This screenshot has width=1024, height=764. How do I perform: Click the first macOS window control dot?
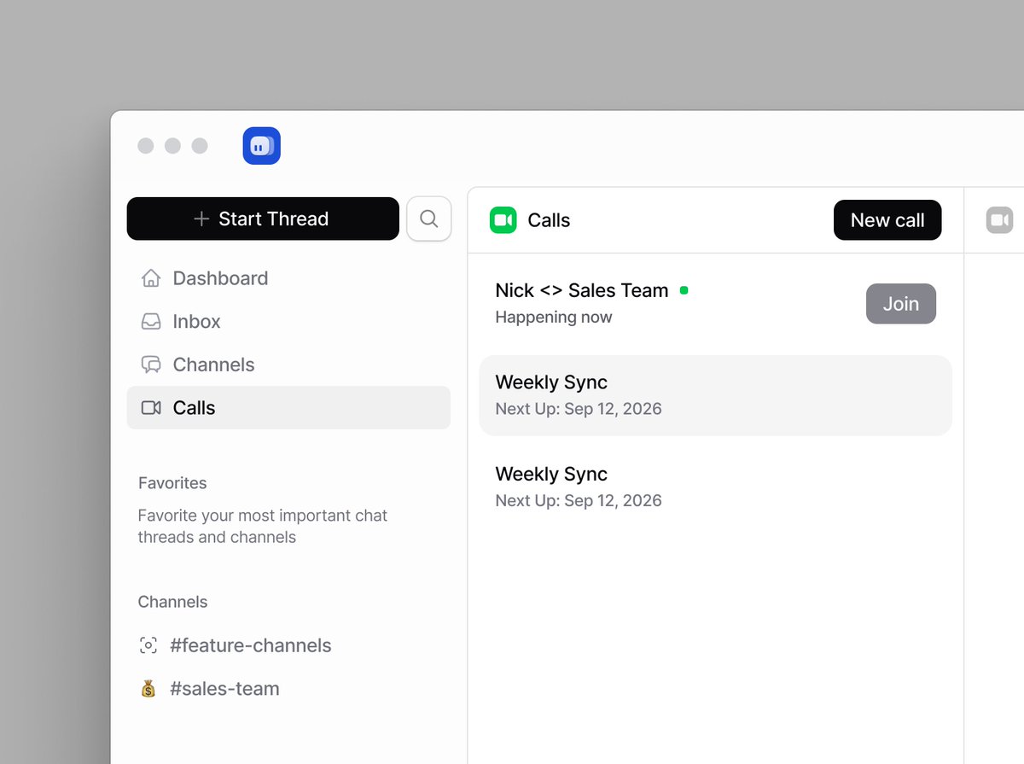coord(146,146)
